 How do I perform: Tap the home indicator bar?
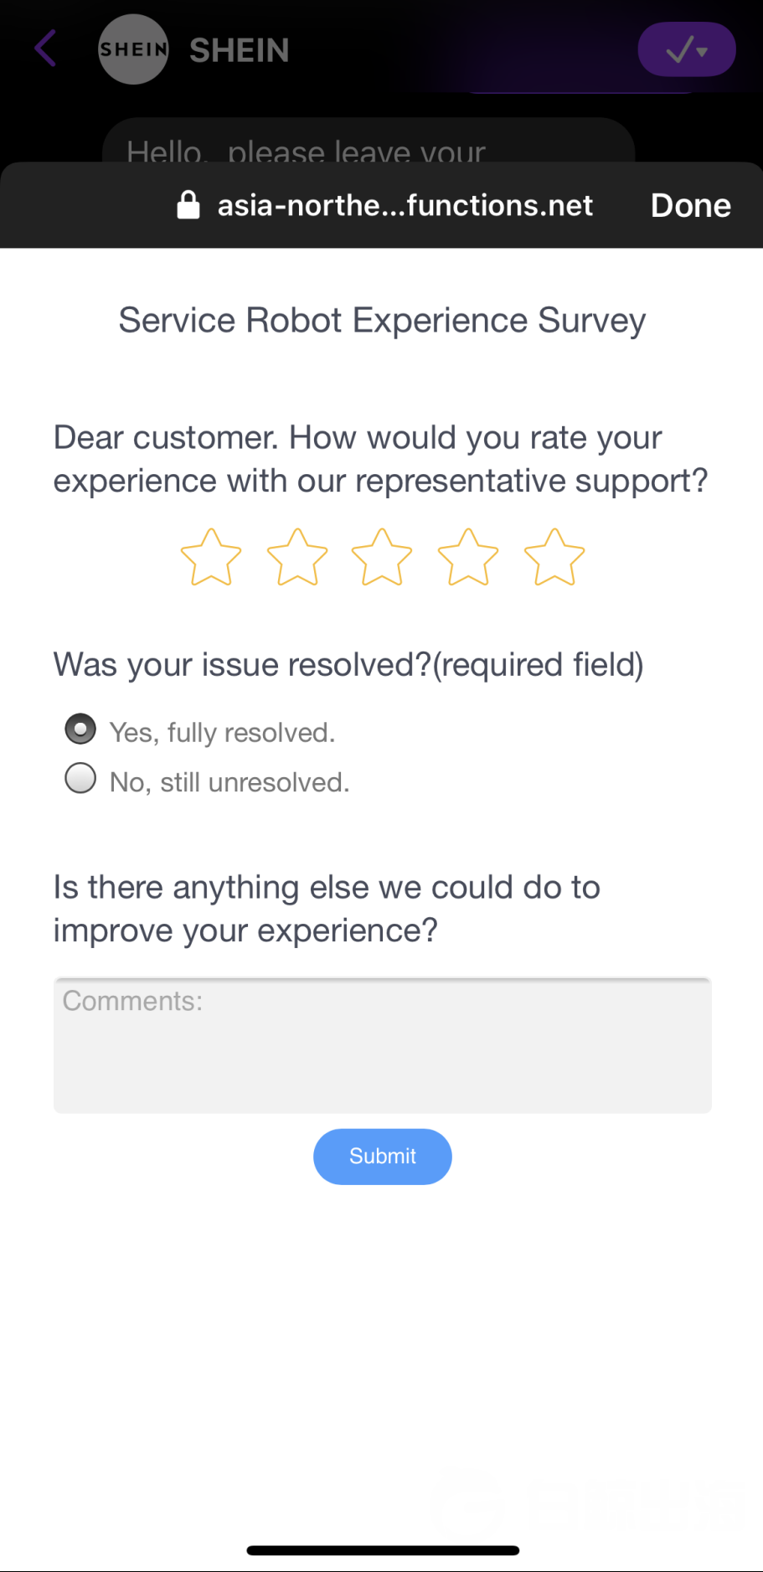(383, 1550)
